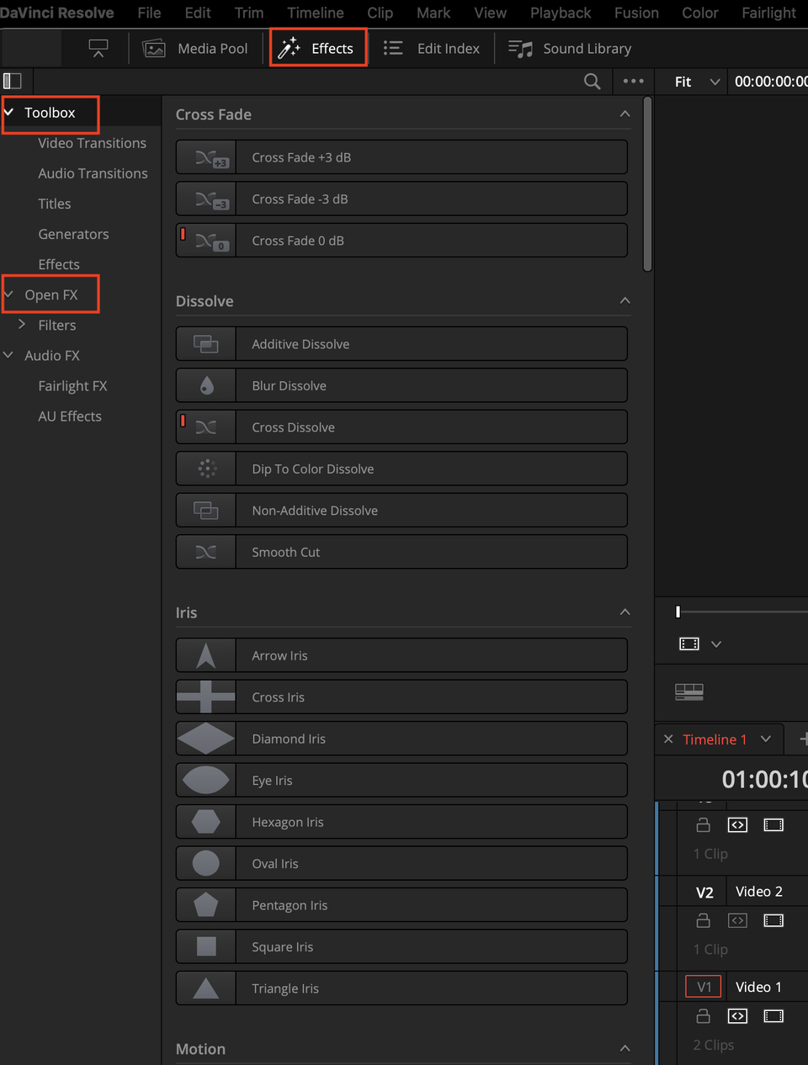
Task: Lock the Video 1 track
Action: coord(704,1016)
